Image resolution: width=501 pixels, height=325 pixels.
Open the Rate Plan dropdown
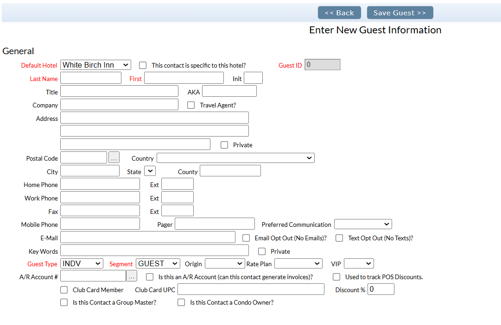[298, 263]
